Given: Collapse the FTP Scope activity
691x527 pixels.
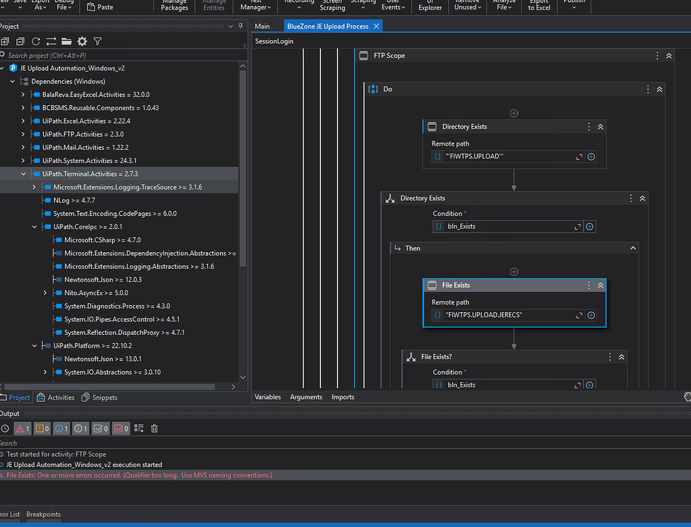Looking at the screenshot, I should tap(669, 56).
